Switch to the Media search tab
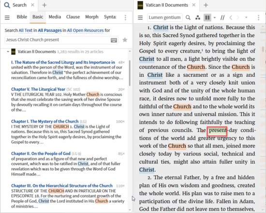 (x=55, y=17)
